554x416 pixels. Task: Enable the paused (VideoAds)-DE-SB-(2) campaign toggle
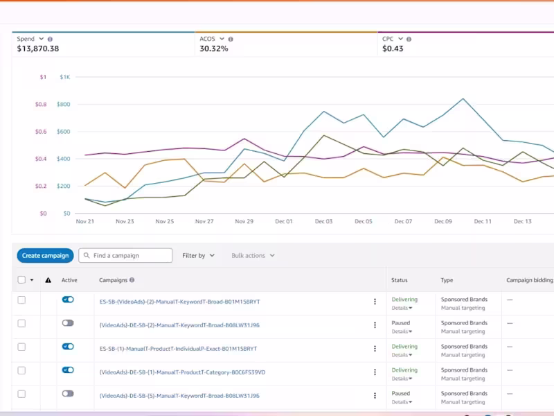(68, 323)
